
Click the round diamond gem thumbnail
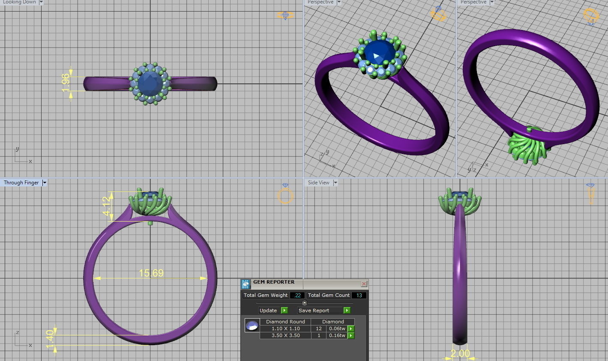pyautogui.click(x=252, y=325)
